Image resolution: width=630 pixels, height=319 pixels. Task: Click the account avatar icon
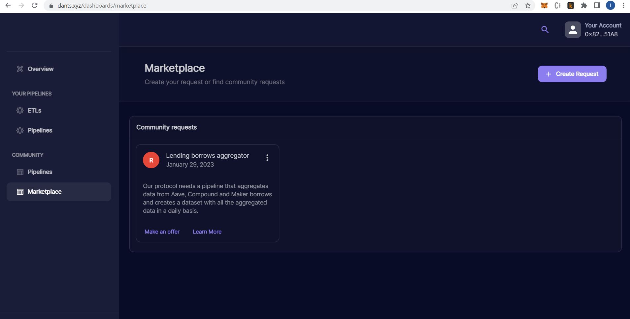(573, 30)
